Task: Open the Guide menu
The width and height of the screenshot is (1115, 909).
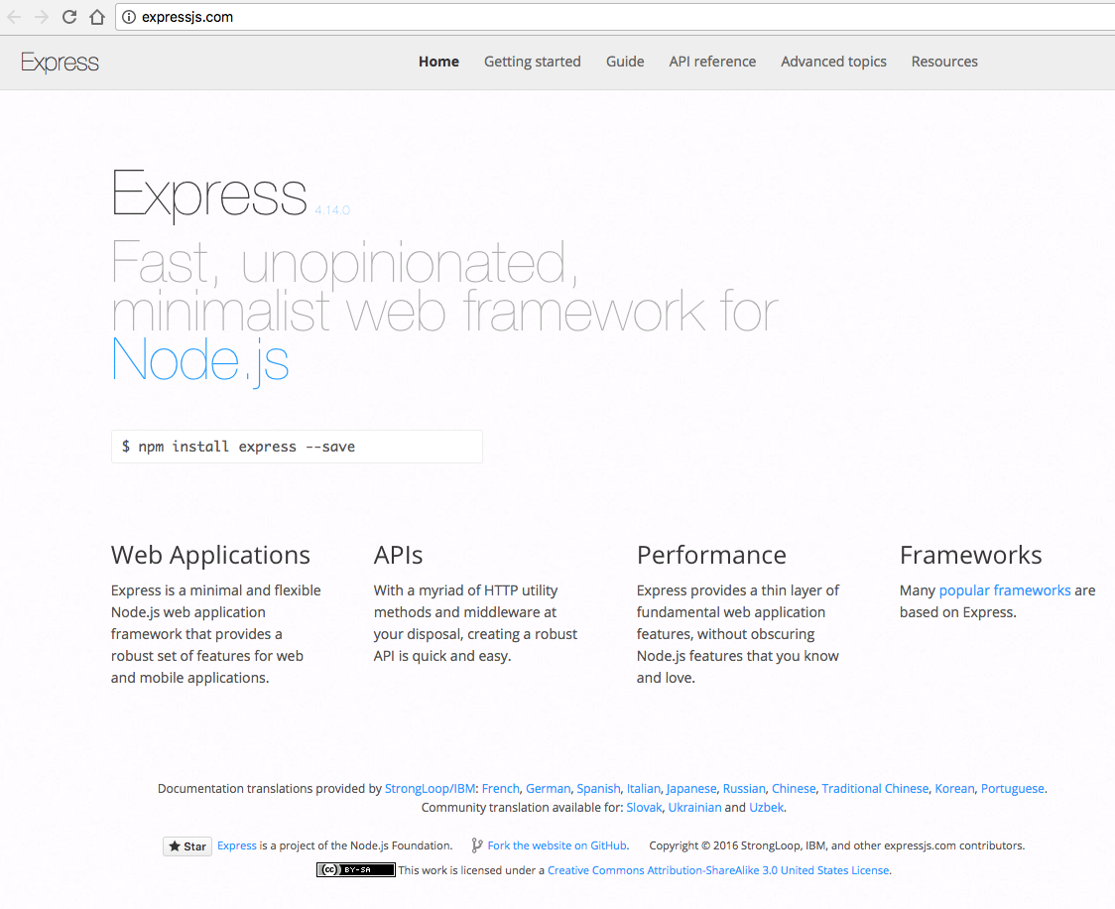Action: [x=625, y=62]
